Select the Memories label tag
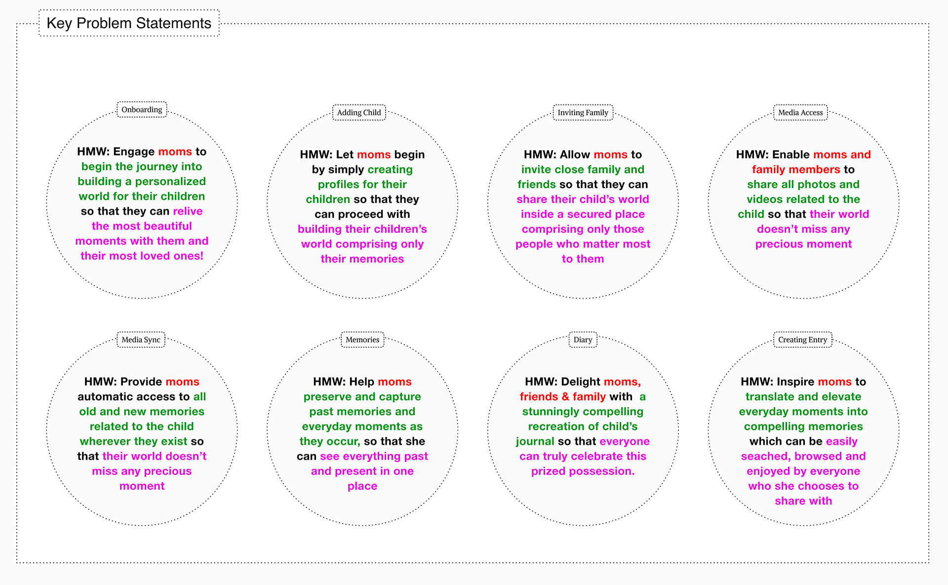The height and width of the screenshot is (585, 948). click(362, 340)
